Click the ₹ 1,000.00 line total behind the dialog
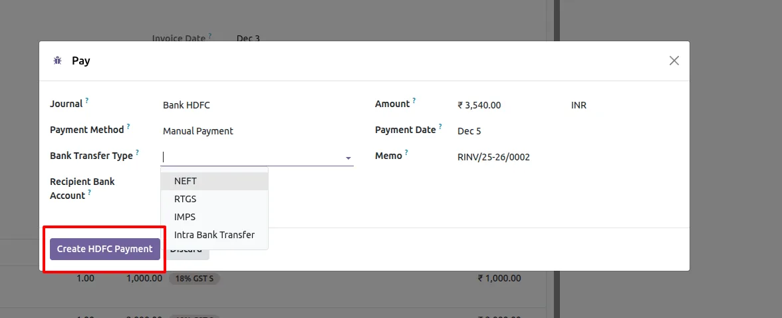This screenshot has width=782, height=318. pos(499,278)
